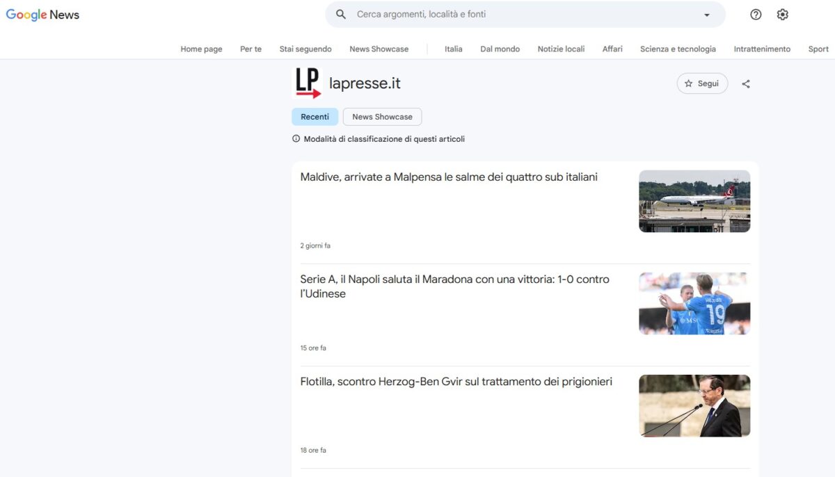Click the '18 ore fa' timestamp

[313, 450]
